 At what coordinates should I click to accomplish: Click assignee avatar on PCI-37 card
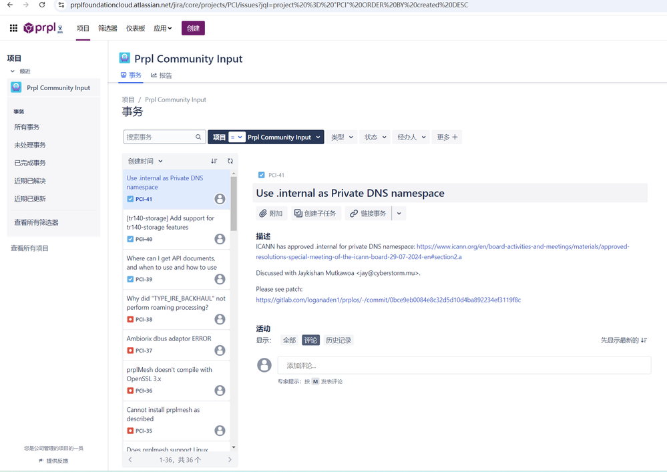pos(220,350)
